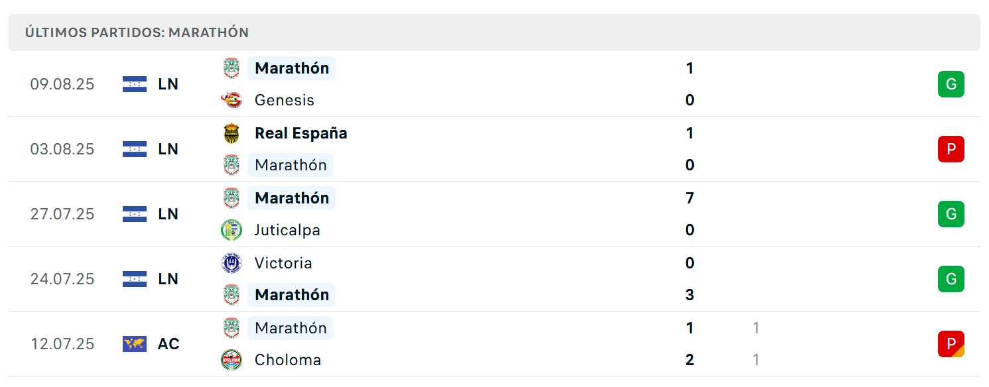Screen dimensions: 989x387
Task: Click the Real España team crest
Action: tap(231, 133)
